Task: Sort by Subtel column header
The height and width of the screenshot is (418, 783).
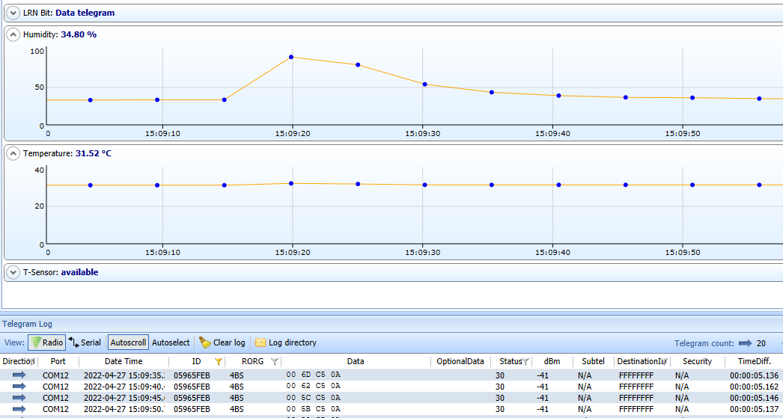Action: pos(593,362)
